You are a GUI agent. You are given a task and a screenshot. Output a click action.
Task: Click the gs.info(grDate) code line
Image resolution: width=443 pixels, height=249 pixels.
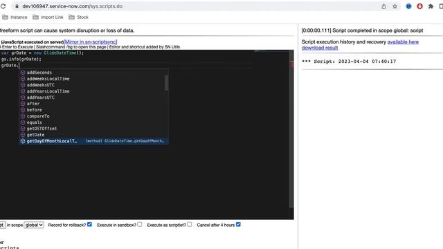point(21,59)
